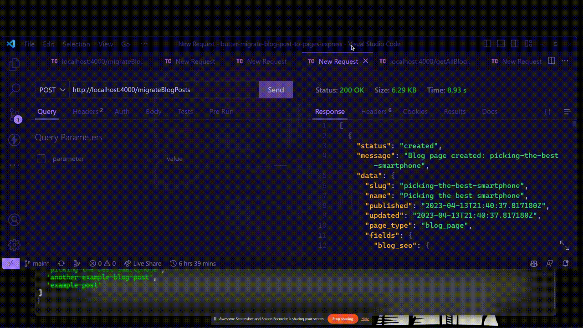The width and height of the screenshot is (583, 328).
Task: Click the notifications bell in status bar
Action: [x=566, y=263]
